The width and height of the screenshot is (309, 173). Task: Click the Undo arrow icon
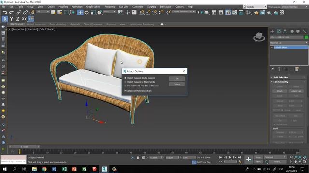[5, 12]
